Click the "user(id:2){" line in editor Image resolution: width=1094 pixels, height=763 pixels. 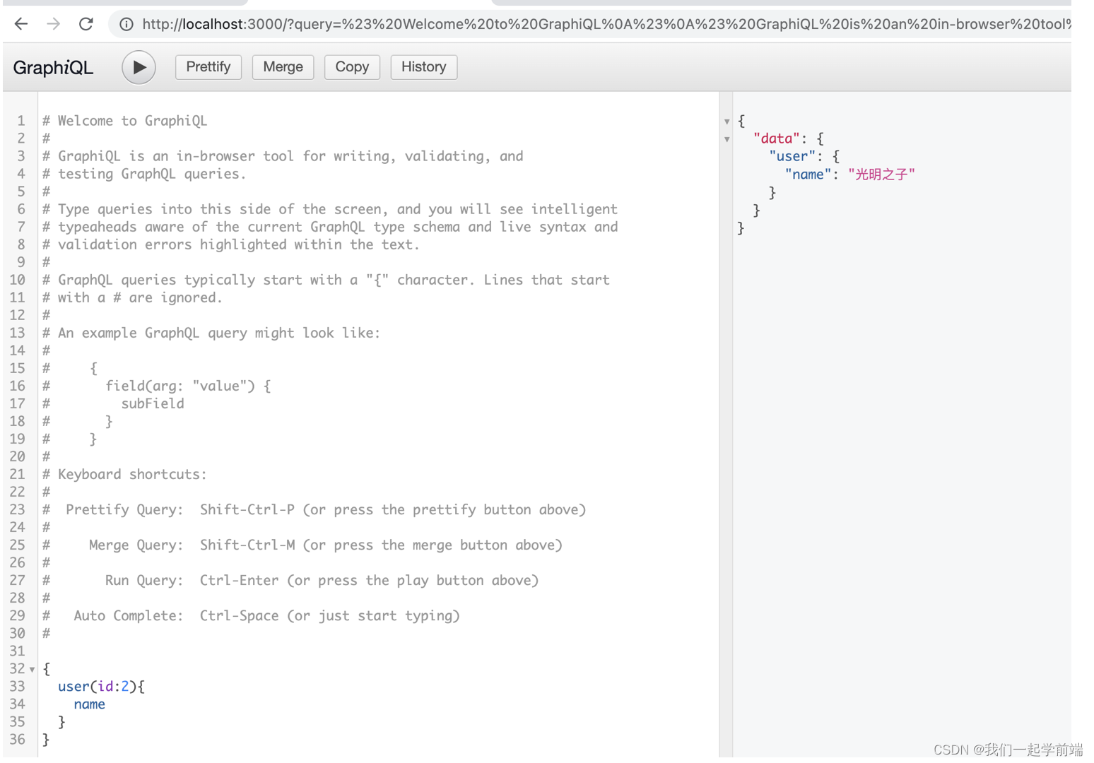[101, 687]
